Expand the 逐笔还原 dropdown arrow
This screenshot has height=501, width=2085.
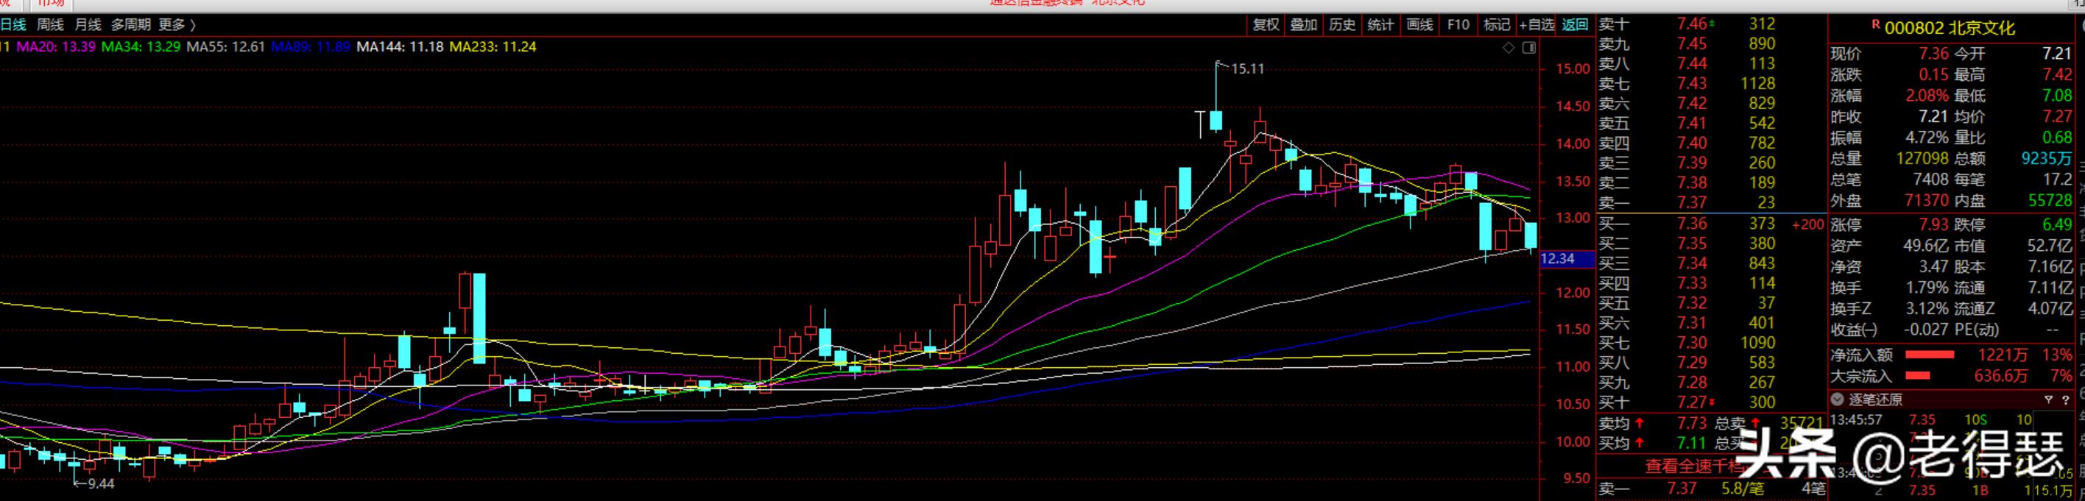click(1838, 399)
